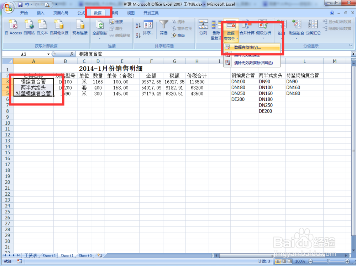This screenshot has height=266, width=356.
Task: Toggle the filter funnel (筛选)
Action: tap(163, 27)
